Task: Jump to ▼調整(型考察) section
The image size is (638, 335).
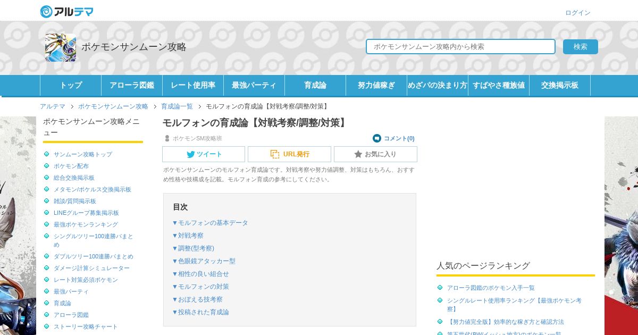Action: (193, 248)
